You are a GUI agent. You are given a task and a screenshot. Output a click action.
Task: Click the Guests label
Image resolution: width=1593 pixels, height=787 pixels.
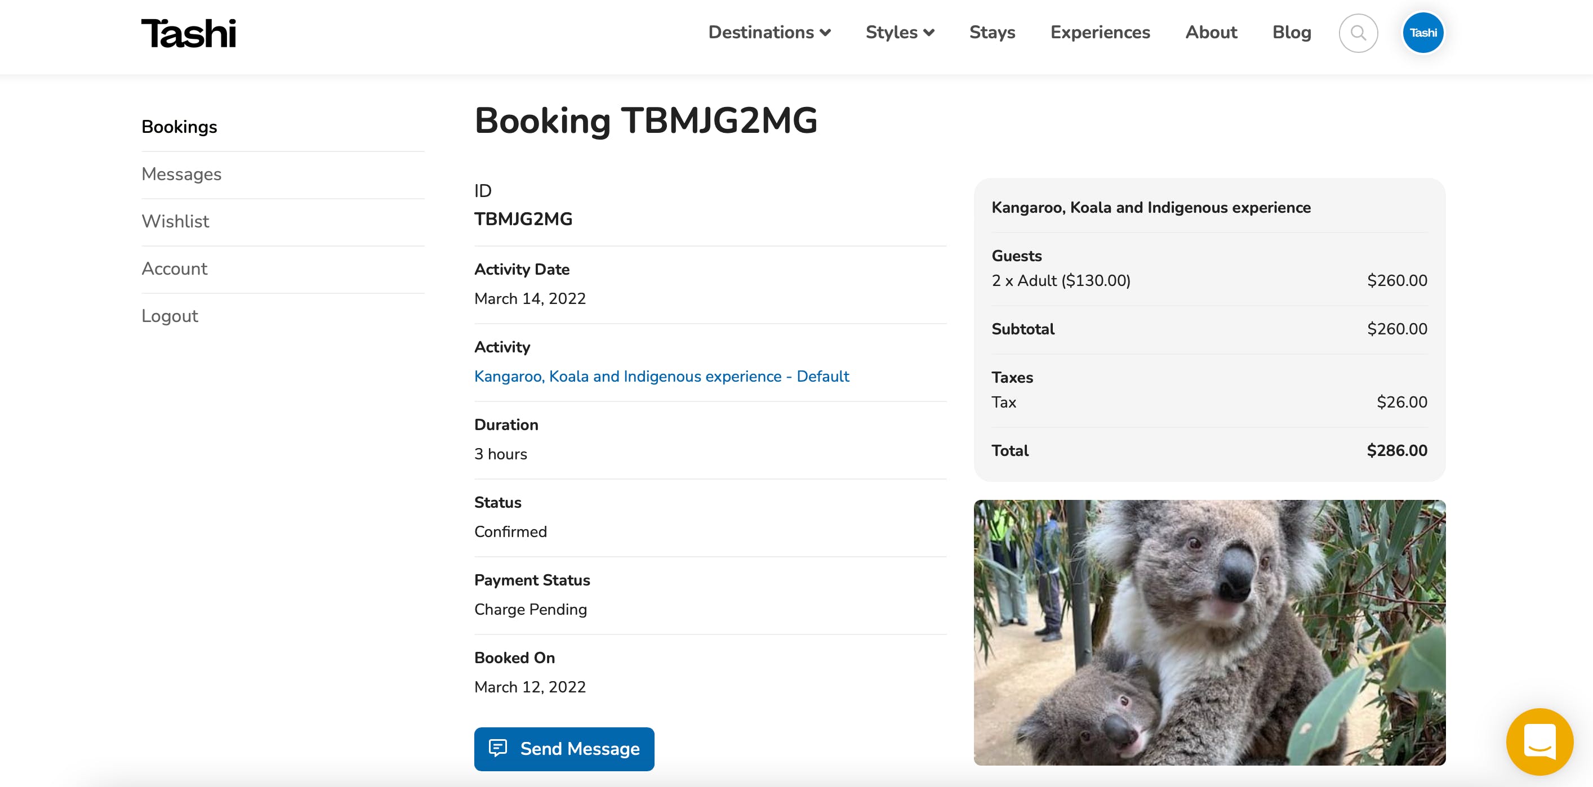click(x=1017, y=256)
